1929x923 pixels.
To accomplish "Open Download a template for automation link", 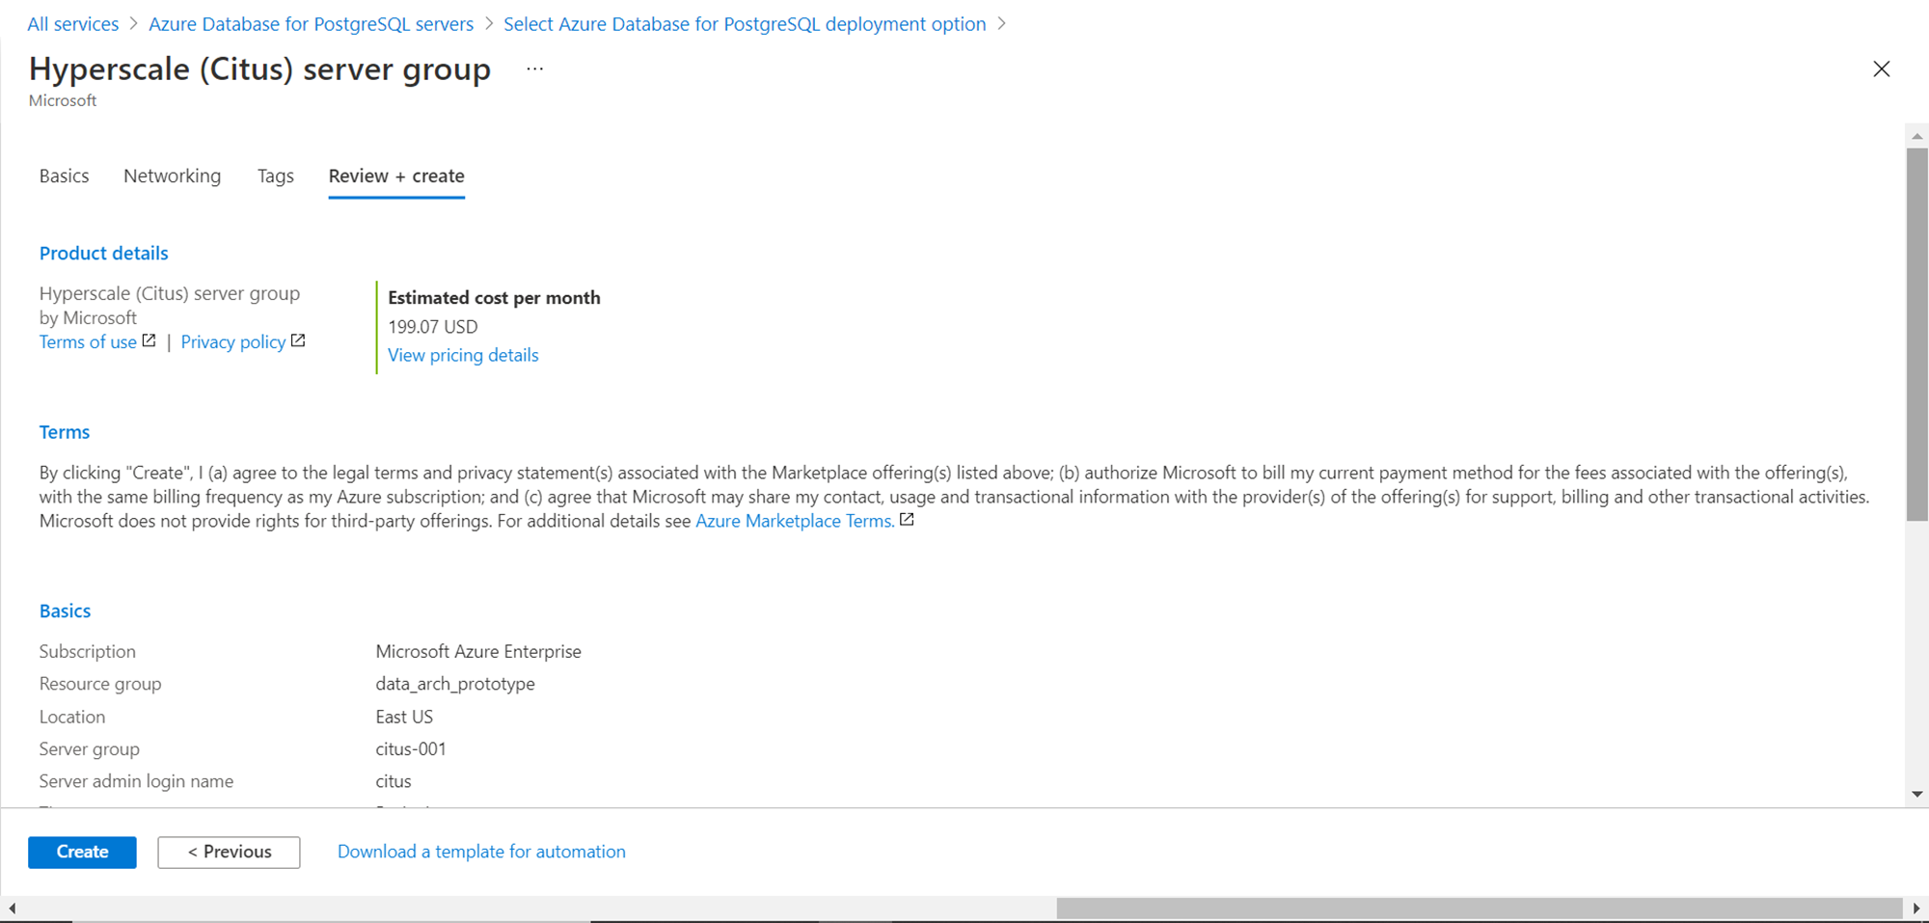I will 481,852.
